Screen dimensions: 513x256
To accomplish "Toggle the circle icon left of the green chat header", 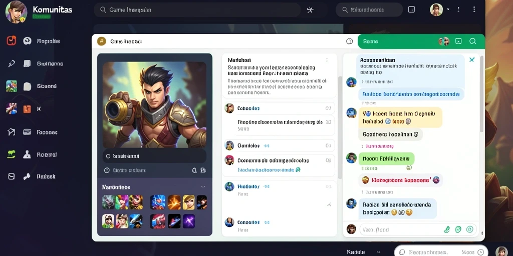I will (x=349, y=41).
